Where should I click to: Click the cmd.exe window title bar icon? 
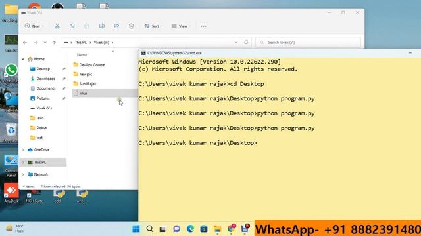coord(143,53)
